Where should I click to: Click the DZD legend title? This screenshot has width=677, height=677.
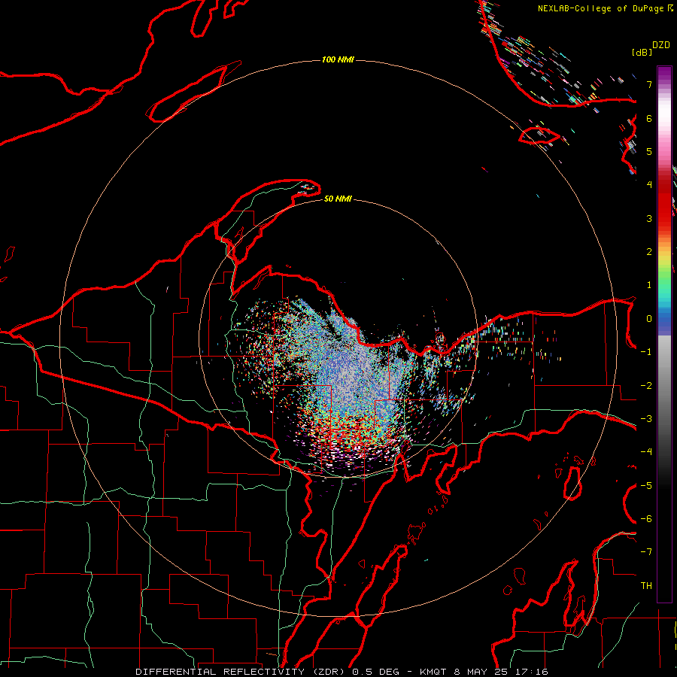661,45
